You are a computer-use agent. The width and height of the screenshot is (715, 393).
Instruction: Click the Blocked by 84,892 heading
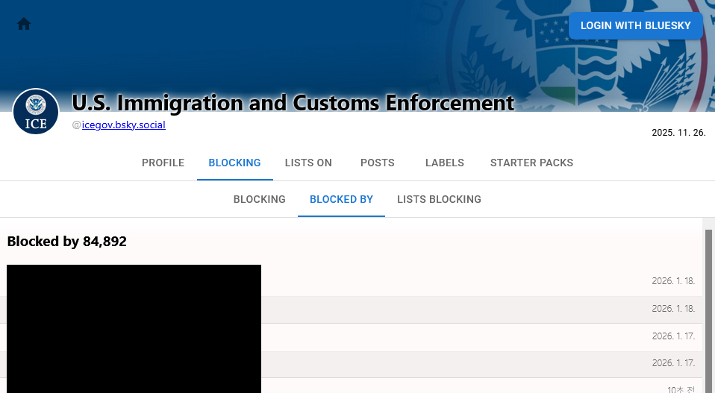pos(67,242)
